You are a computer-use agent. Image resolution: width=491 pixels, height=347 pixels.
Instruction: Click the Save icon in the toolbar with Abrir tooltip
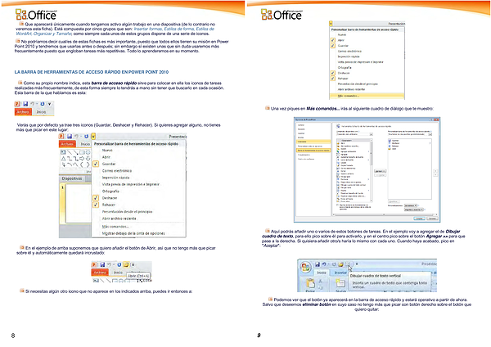pos(102,264)
